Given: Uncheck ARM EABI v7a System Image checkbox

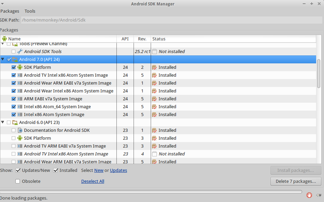Looking at the screenshot, I should (13, 99).
